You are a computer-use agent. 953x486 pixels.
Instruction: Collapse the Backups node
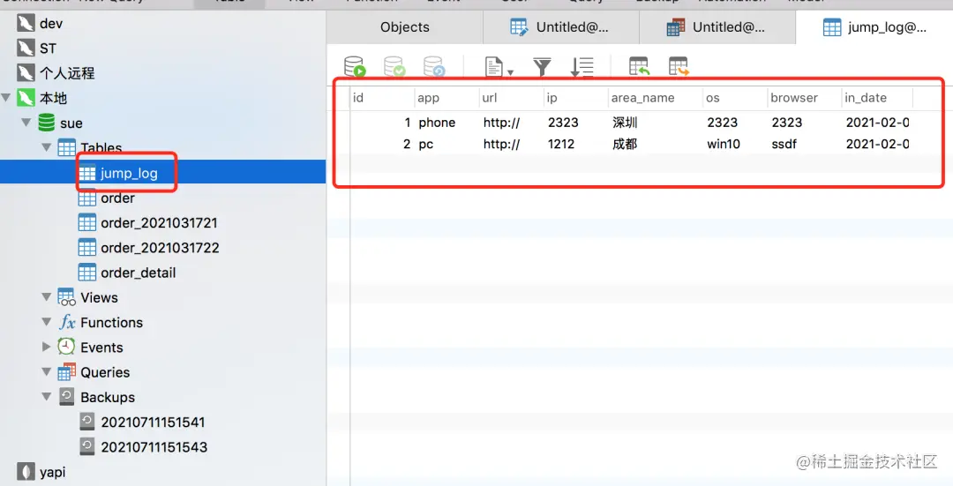click(46, 397)
